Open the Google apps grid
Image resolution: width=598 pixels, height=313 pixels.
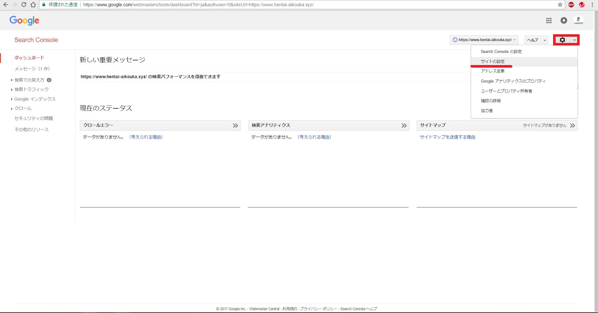pos(549,21)
